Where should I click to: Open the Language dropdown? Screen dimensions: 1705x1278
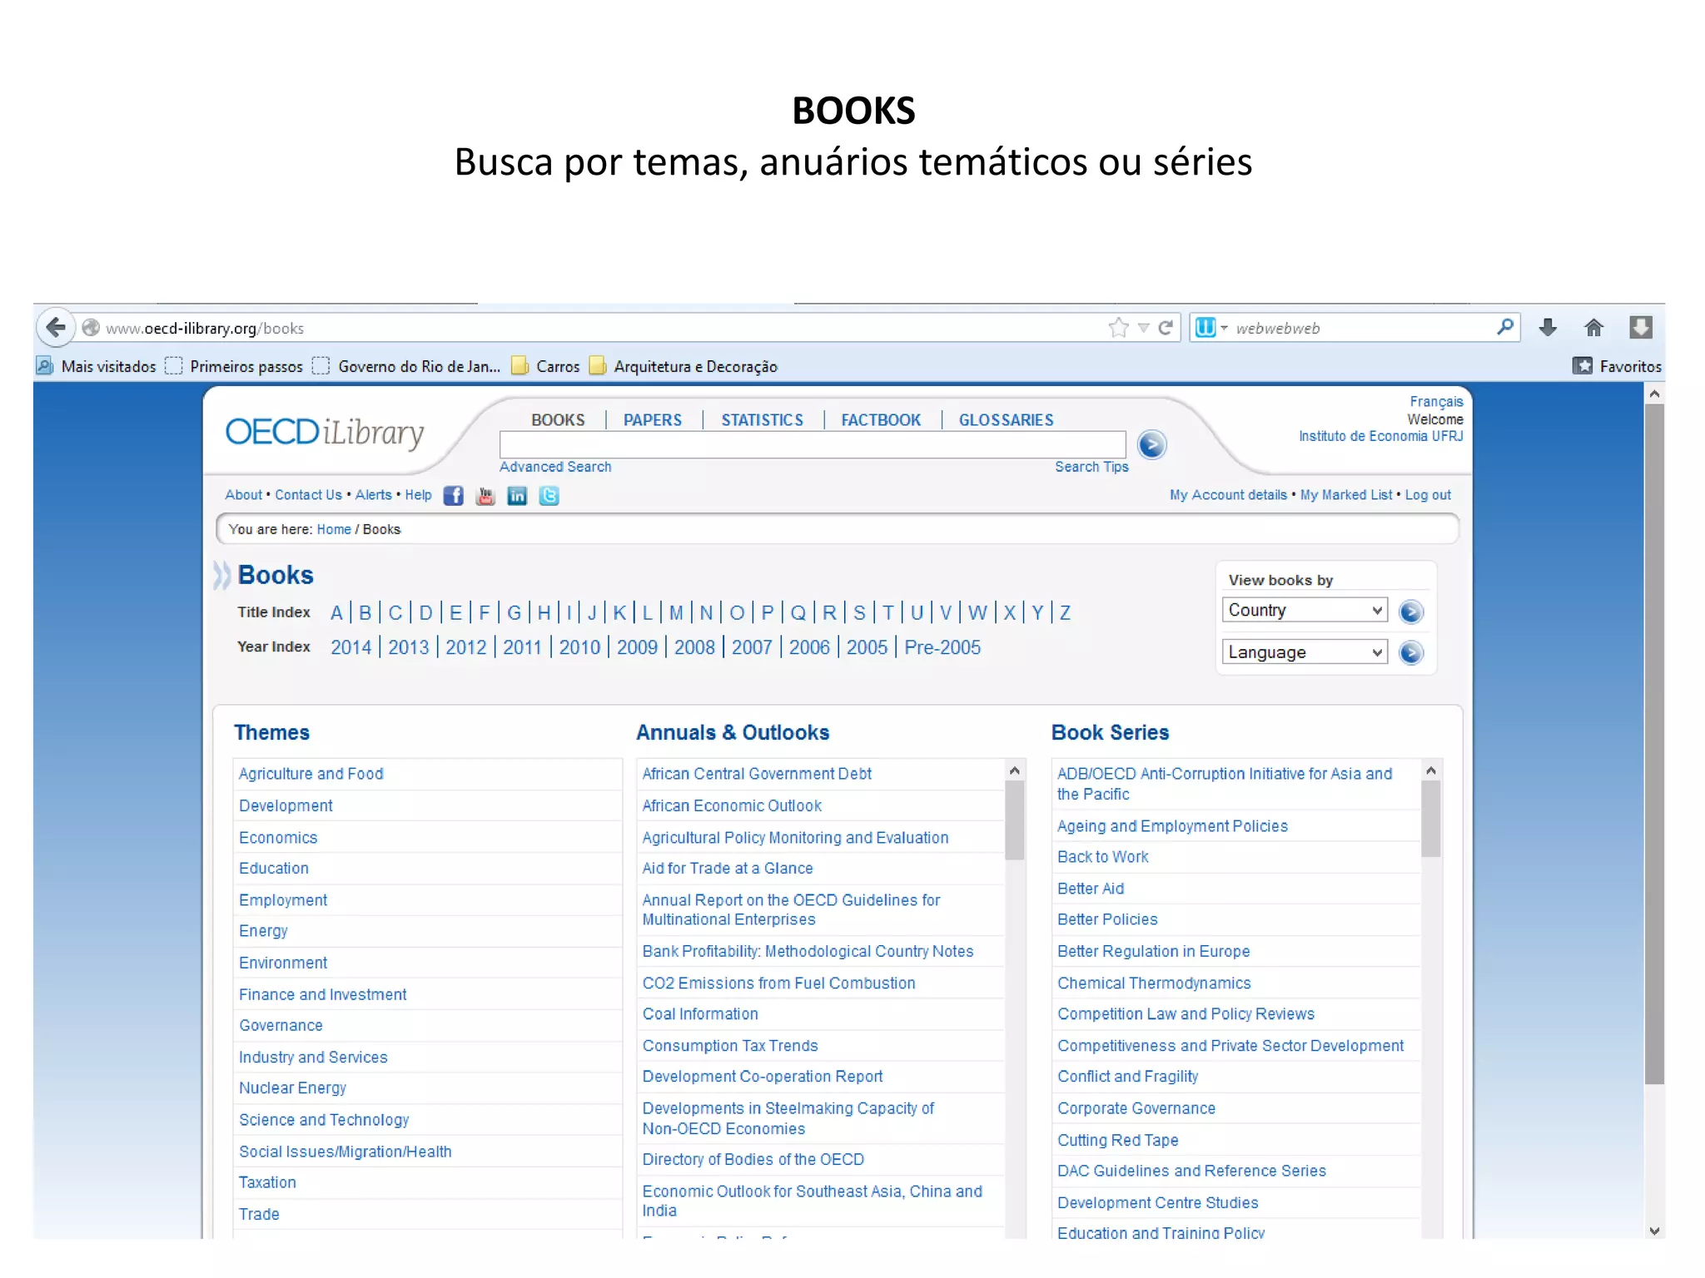1305,652
